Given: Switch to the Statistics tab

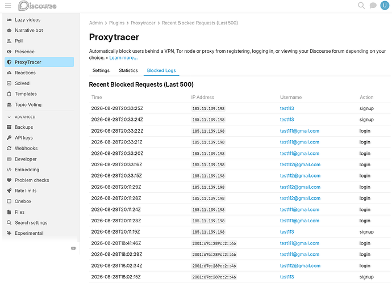Looking at the screenshot, I should click(x=128, y=71).
